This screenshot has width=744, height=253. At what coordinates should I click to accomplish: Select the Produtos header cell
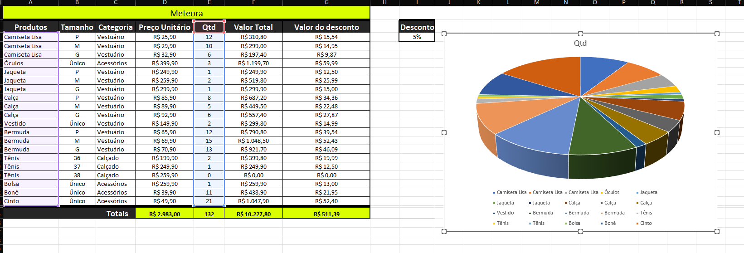click(x=31, y=27)
